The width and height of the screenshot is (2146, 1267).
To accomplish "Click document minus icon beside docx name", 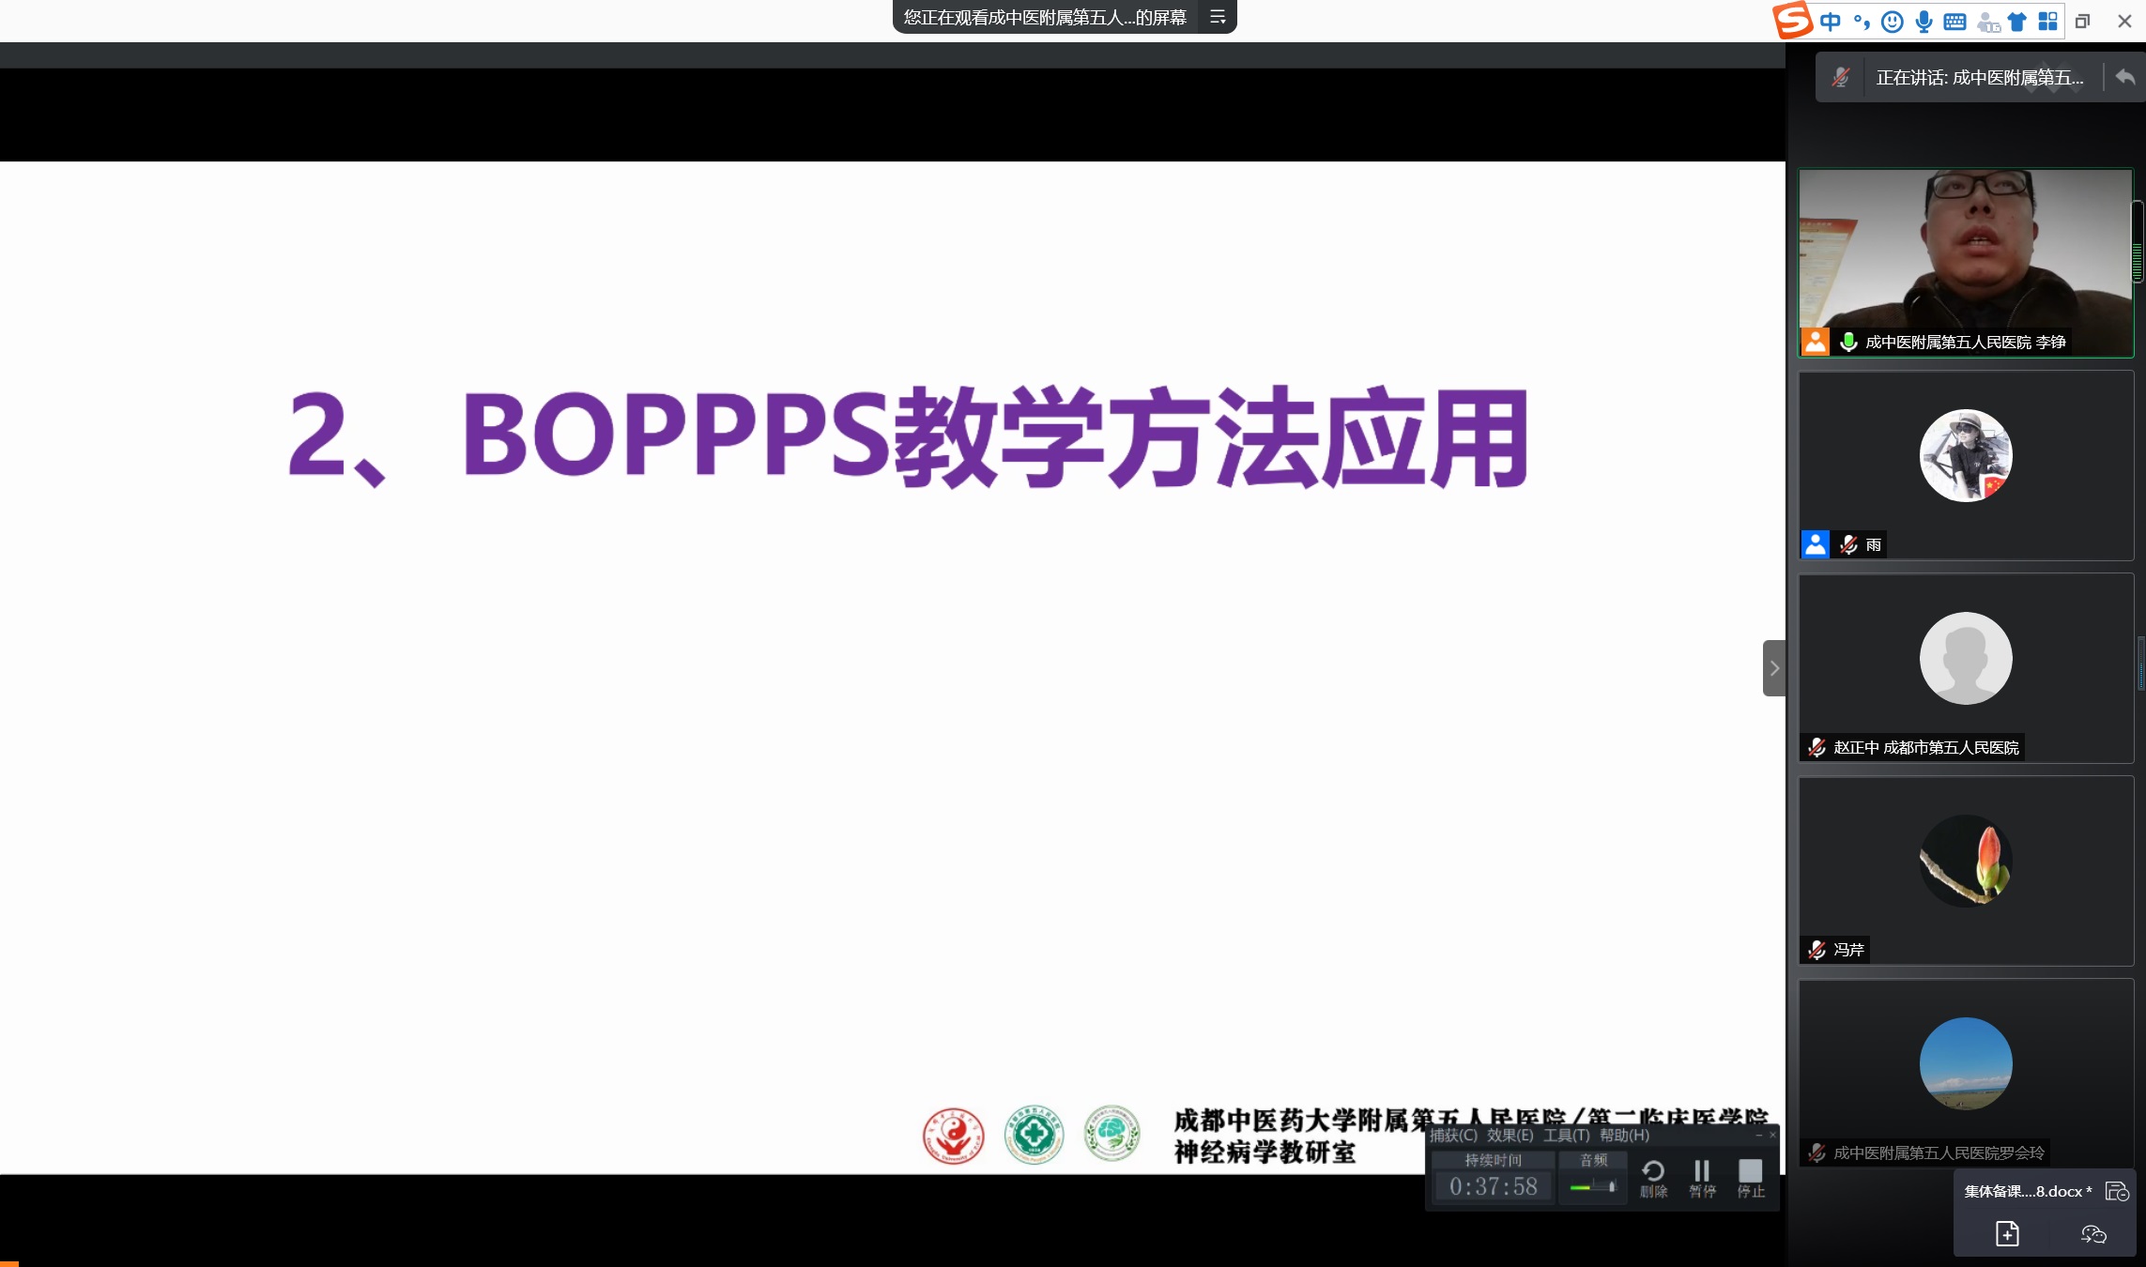I will tap(2118, 1191).
